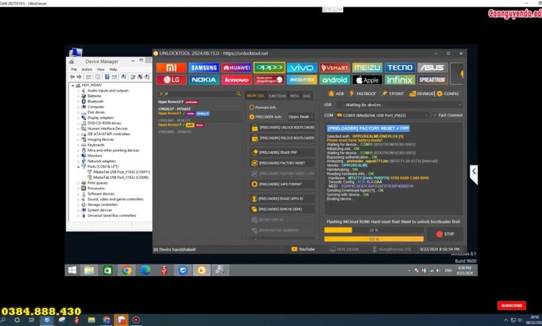Open Action menu in Device Manager
Image resolution: width=542 pixels, height=326 pixels.
87,69
